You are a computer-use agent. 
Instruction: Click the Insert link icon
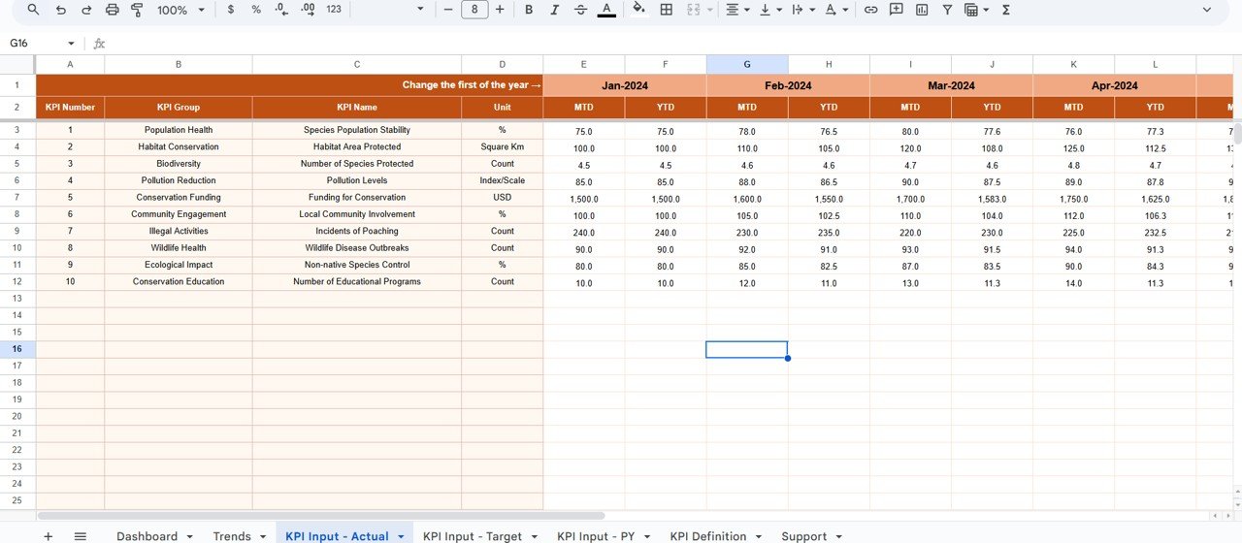[x=870, y=10]
